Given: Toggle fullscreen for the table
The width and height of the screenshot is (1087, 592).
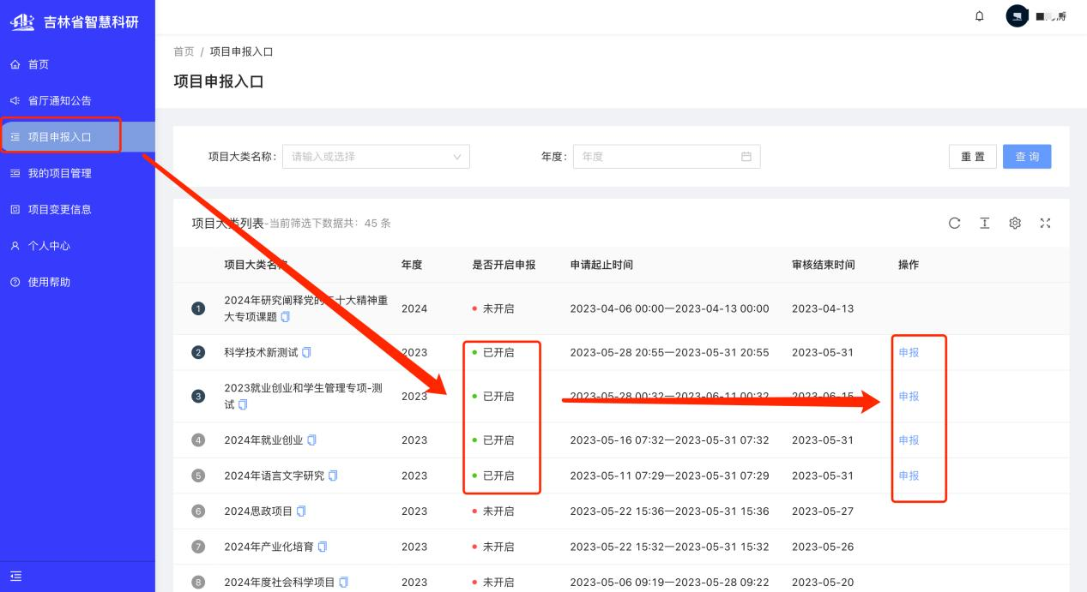Looking at the screenshot, I should (1045, 224).
